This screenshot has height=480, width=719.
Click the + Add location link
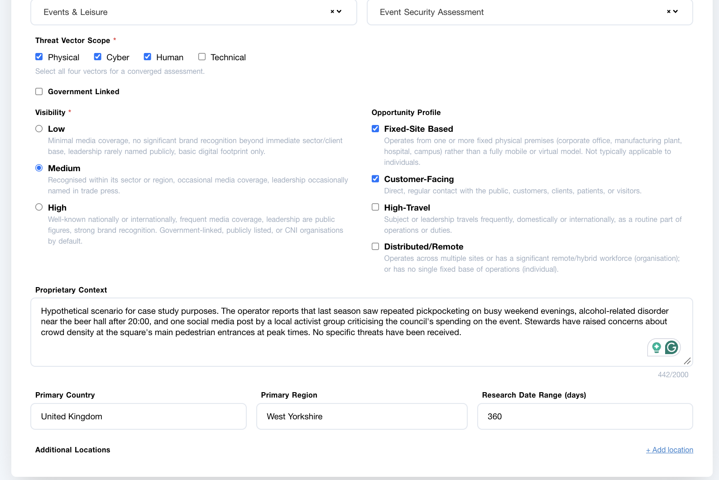pyautogui.click(x=670, y=450)
